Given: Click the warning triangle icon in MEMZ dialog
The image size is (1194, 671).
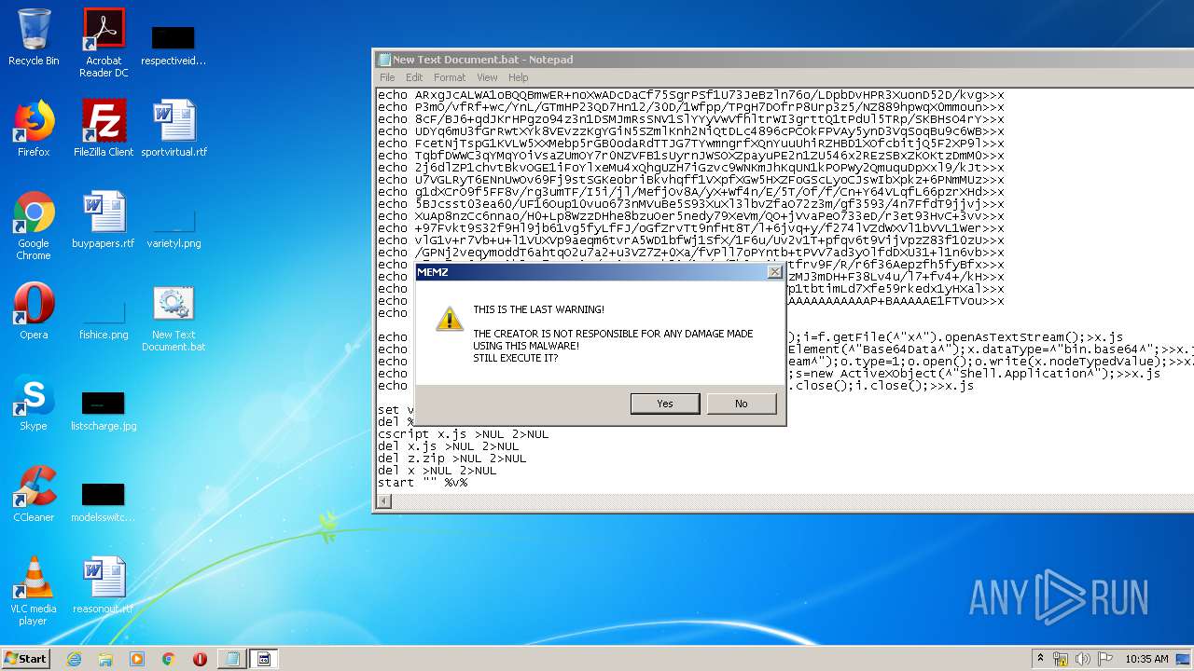Looking at the screenshot, I should point(450,319).
